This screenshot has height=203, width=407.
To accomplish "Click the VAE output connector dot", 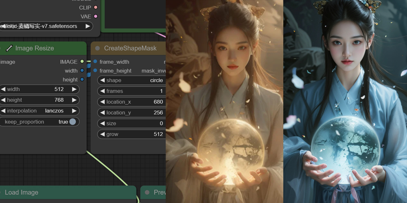I will click(96, 16).
